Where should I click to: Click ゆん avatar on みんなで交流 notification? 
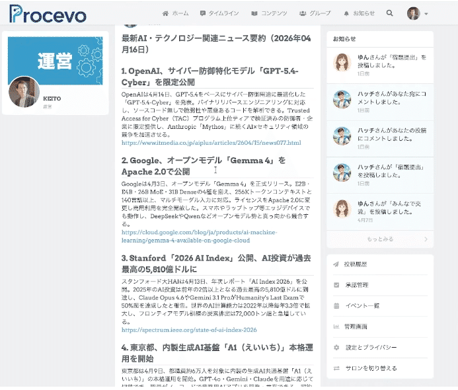342,209
